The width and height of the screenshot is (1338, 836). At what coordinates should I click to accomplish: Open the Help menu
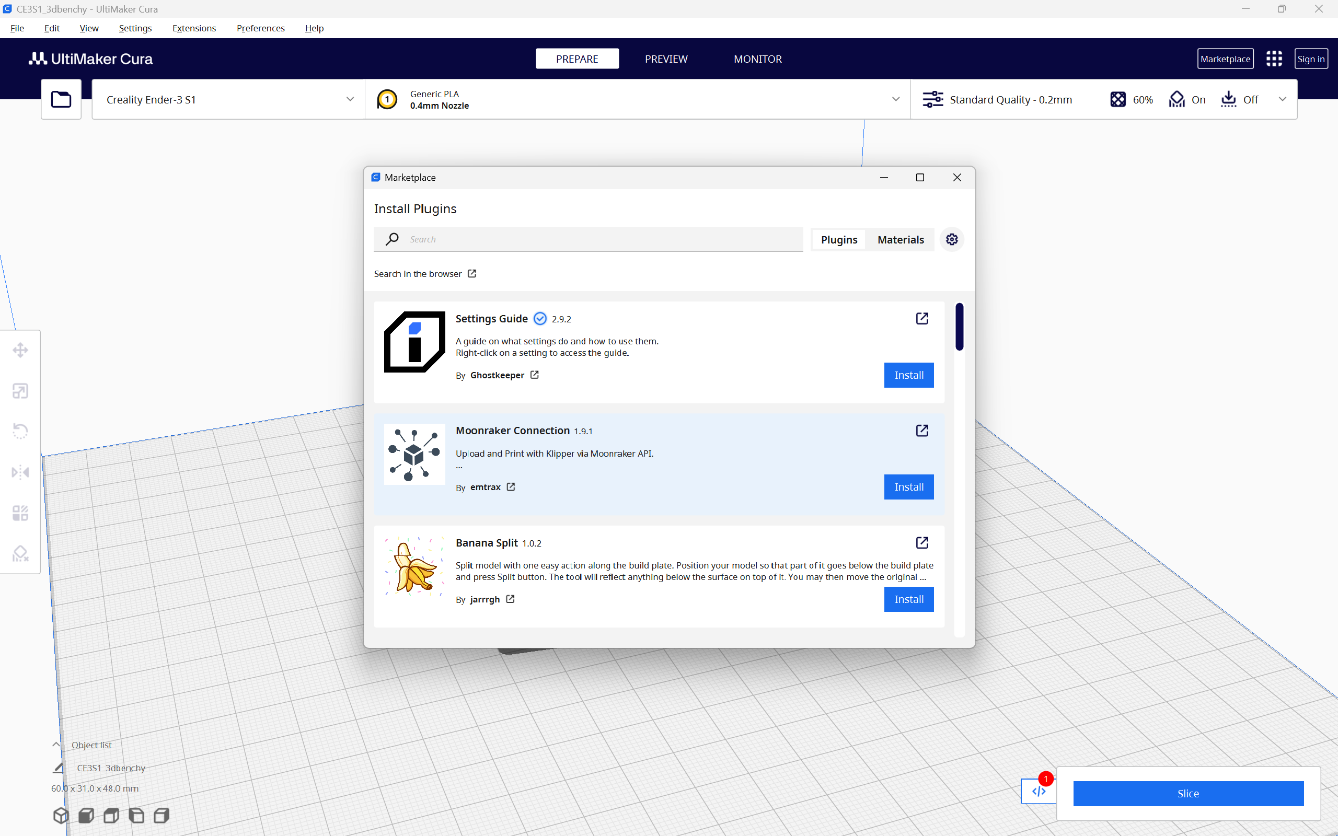(314, 28)
